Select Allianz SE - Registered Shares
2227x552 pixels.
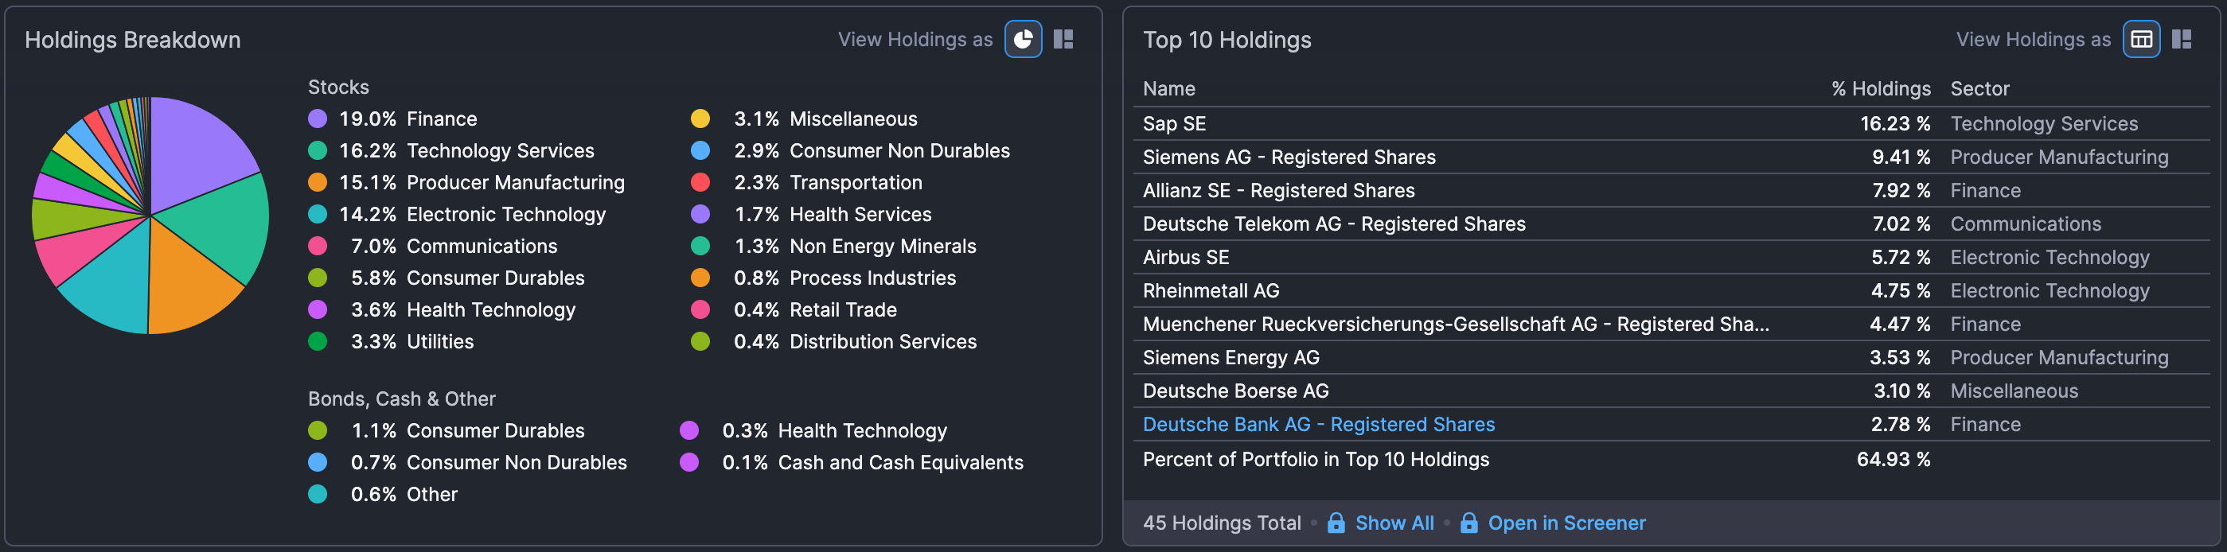pyautogui.click(x=1278, y=191)
